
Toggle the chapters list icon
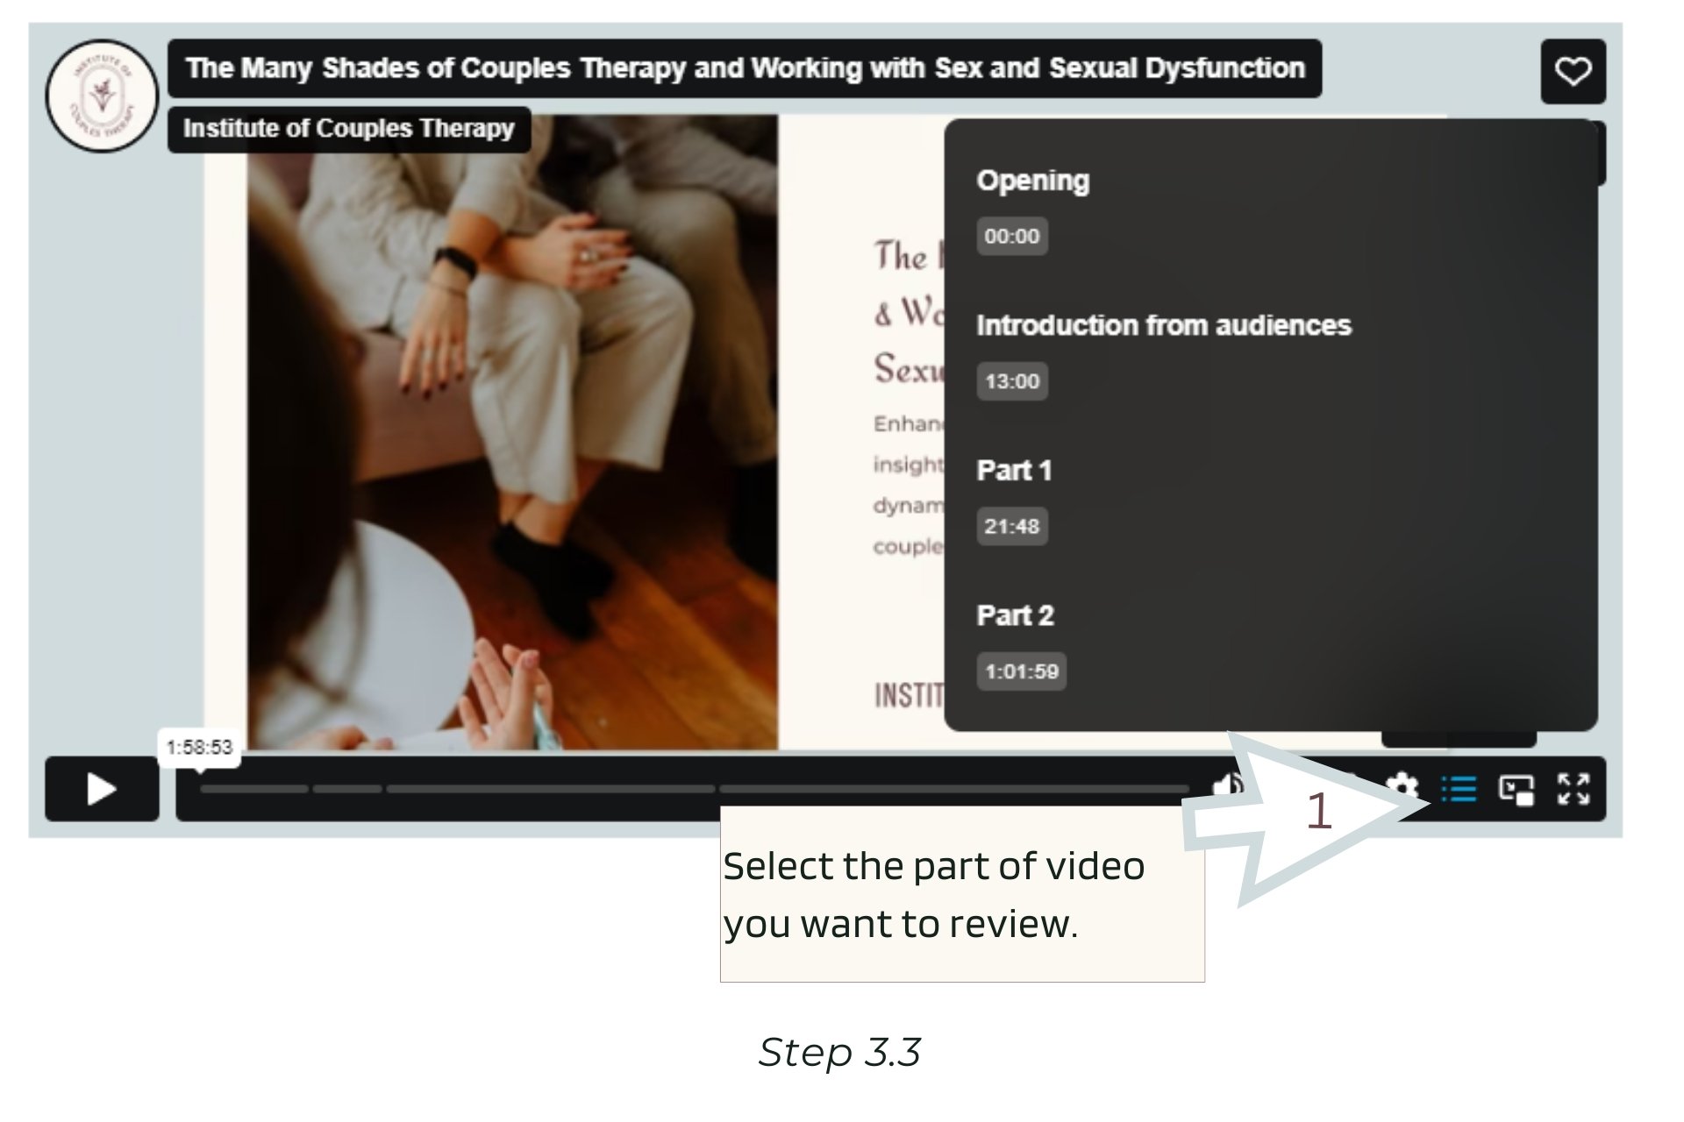[1459, 789]
